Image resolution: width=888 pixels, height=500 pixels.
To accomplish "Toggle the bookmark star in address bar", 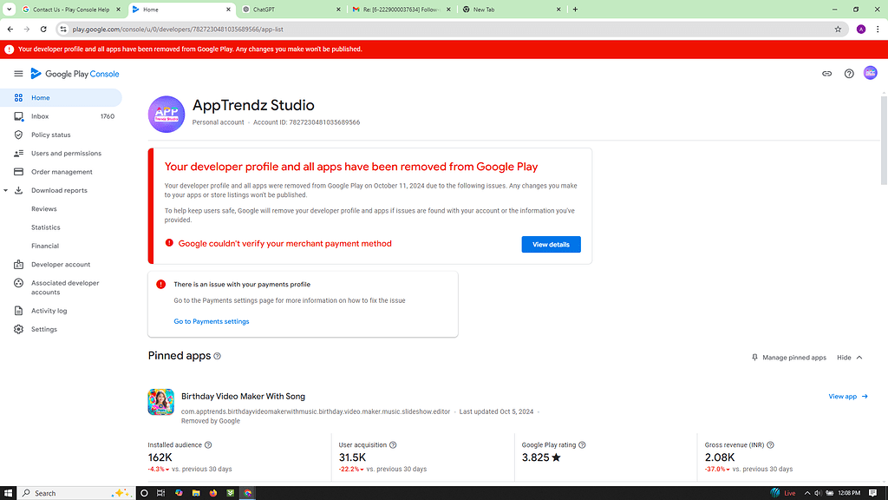I will pyautogui.click(x=838, y=29).
